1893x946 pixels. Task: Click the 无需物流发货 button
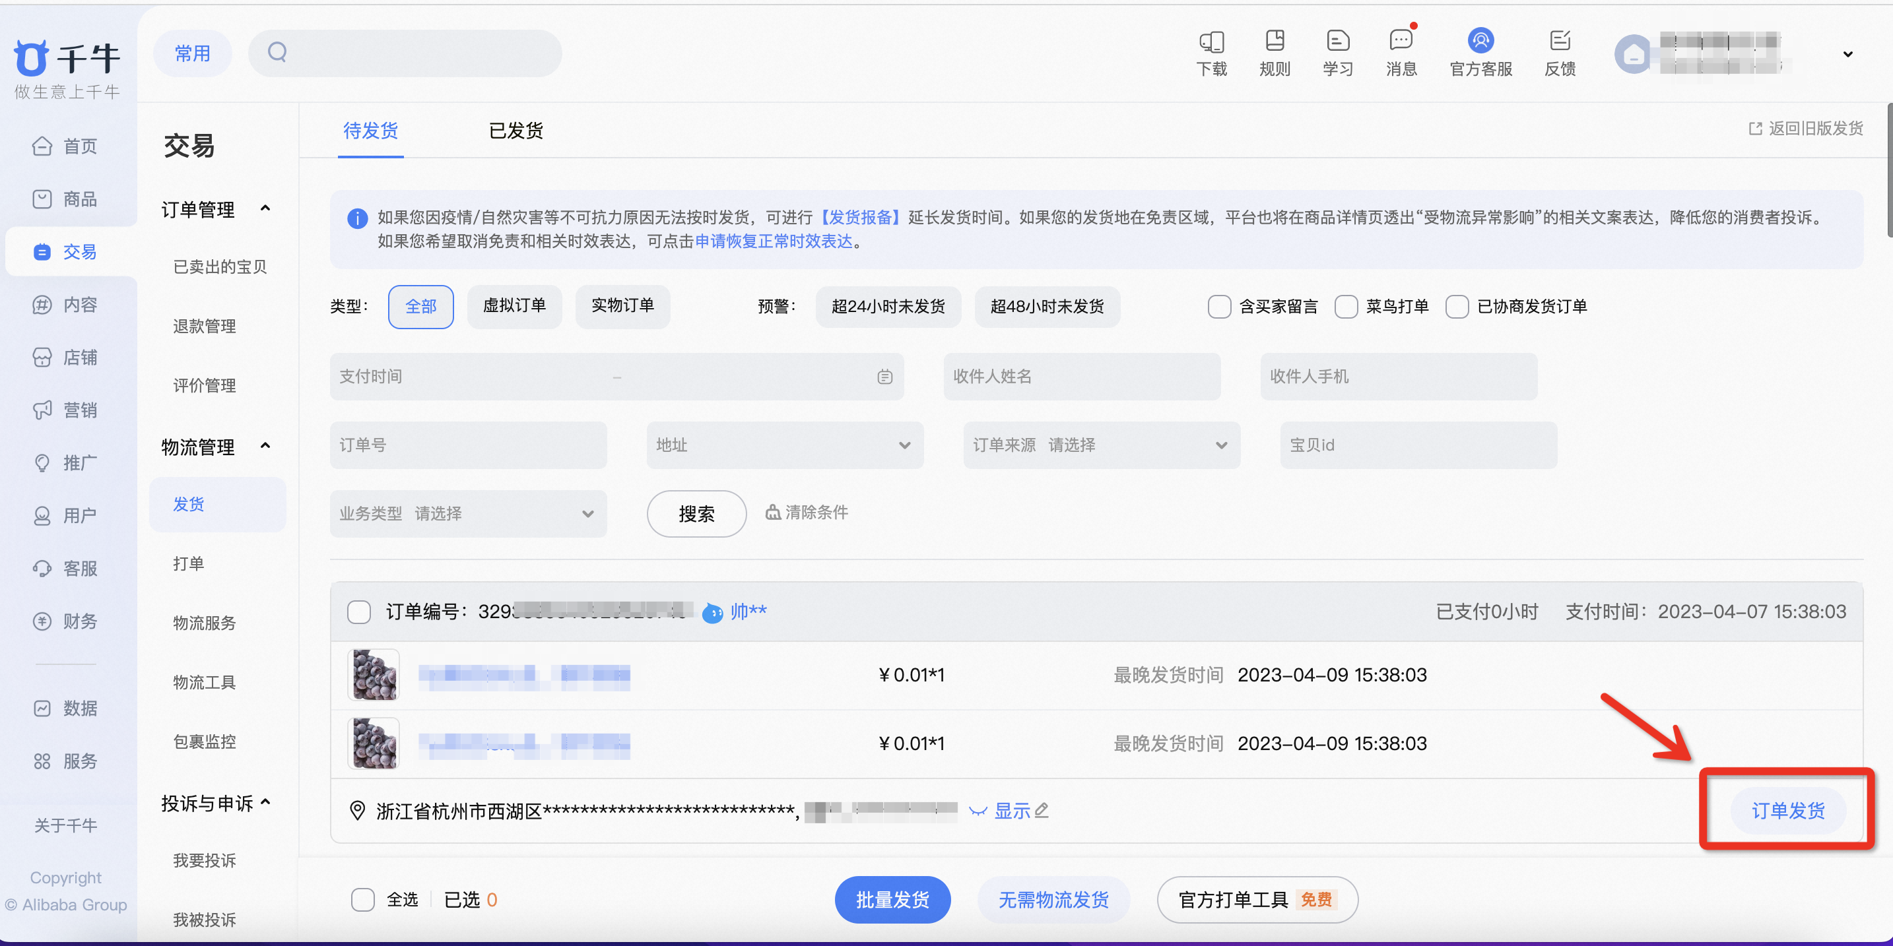point(1053,900)
